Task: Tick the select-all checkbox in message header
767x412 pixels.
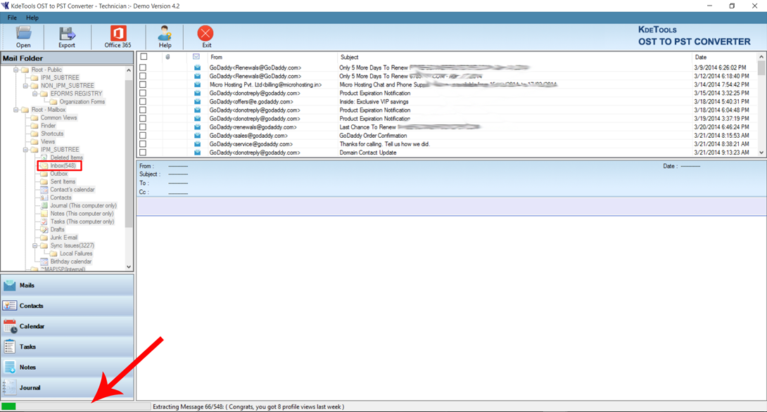Action: click(144, 57)
